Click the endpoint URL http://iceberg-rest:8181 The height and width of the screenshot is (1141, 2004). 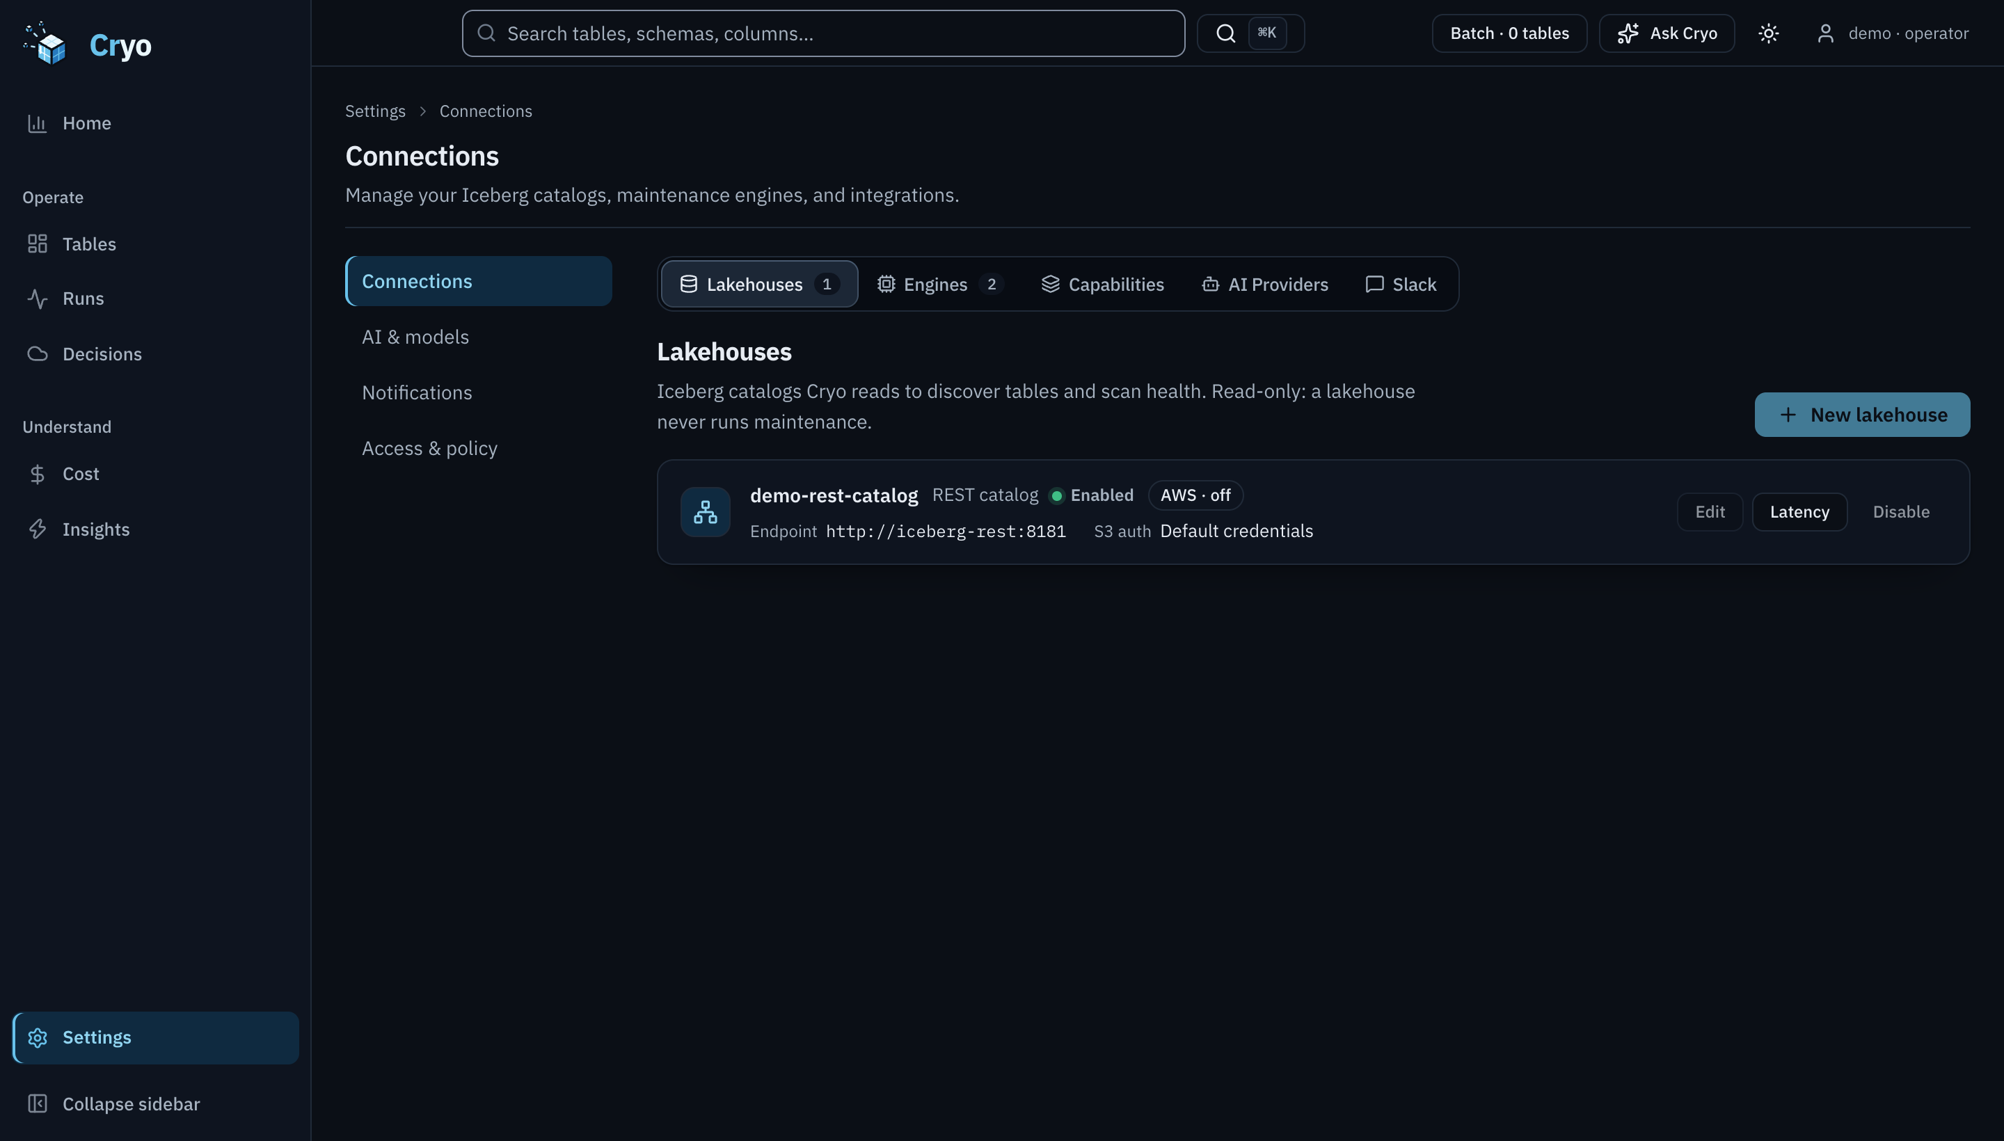click(945, 532)
